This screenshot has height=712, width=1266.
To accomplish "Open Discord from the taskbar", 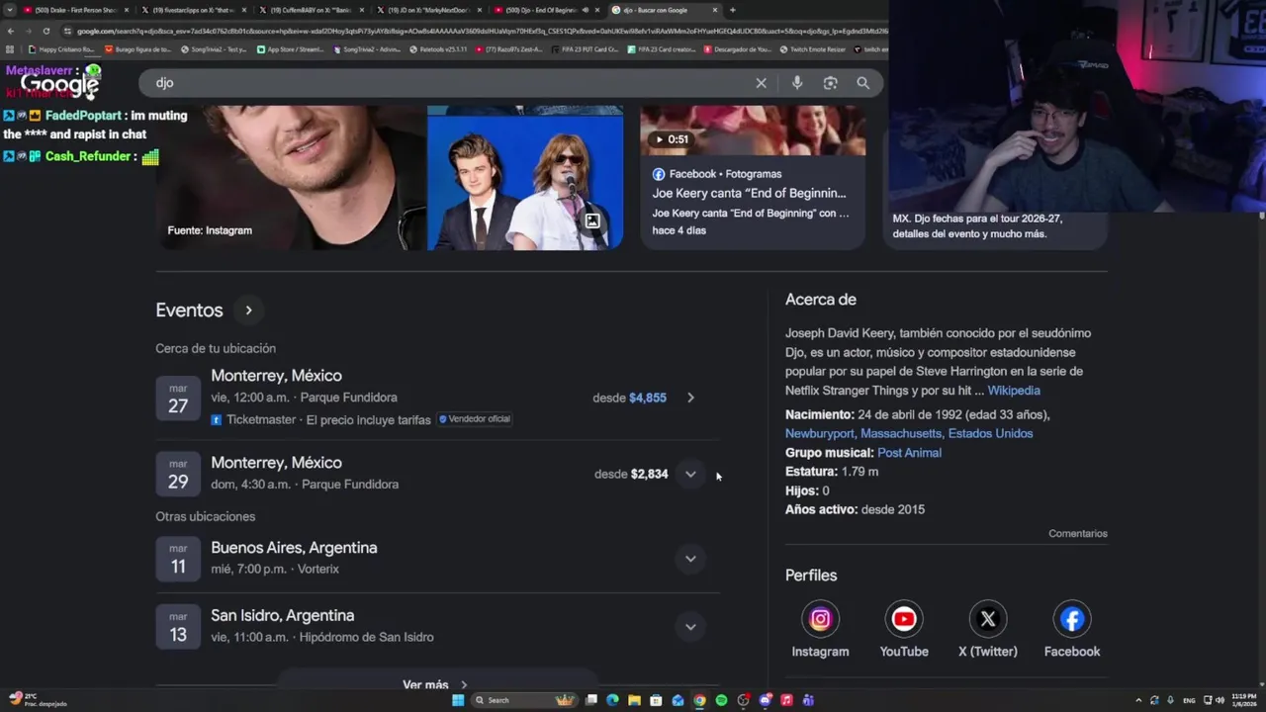I will click(765, 700).
